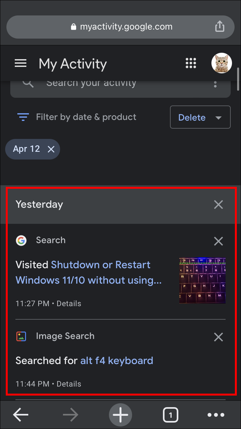Delete the Search activity entry

[x=218, y=241]
